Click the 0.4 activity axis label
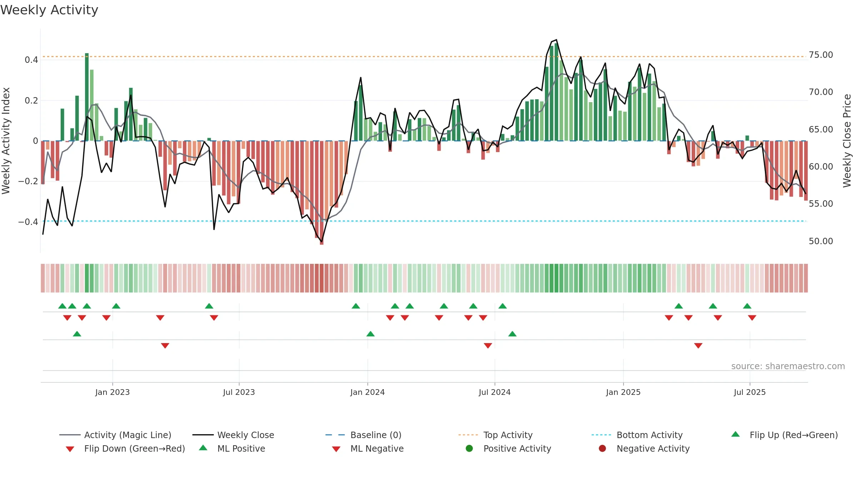 click(x=31, y=60)
